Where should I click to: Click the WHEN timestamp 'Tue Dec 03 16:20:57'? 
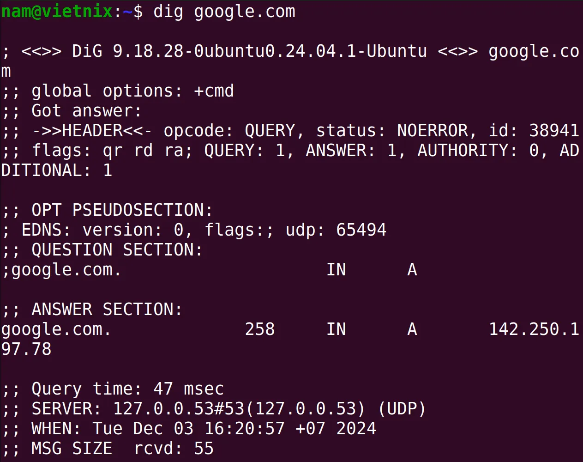pos(188,429)
